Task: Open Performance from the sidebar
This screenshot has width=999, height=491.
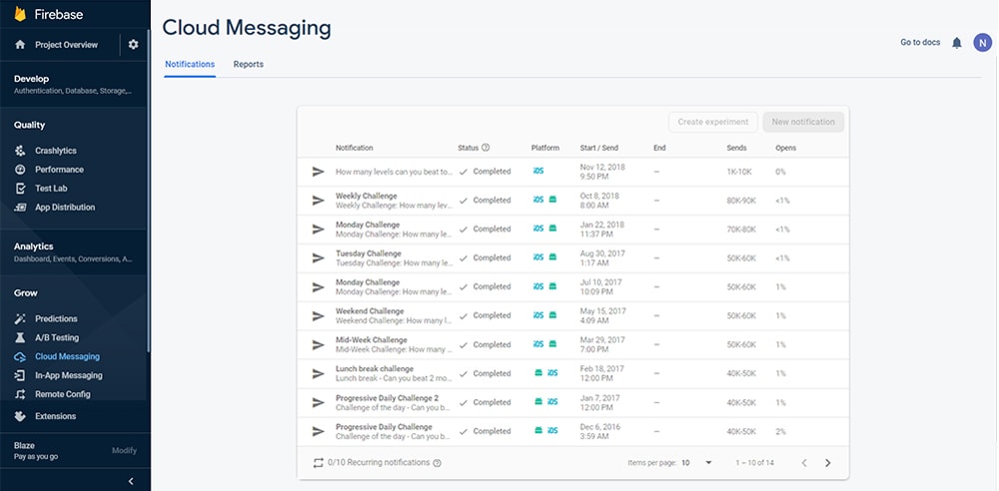Action: 59,170
